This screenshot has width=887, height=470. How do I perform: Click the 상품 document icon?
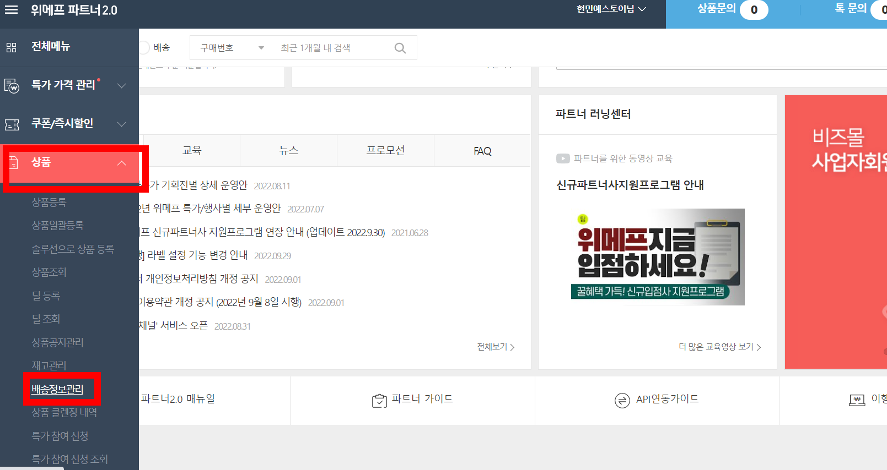click(13, 162)
